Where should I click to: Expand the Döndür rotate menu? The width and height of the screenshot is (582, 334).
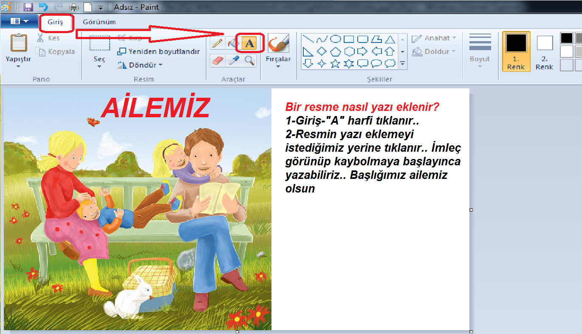140,65
